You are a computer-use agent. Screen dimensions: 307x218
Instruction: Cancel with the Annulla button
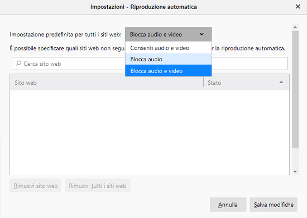tap(228, 205)
